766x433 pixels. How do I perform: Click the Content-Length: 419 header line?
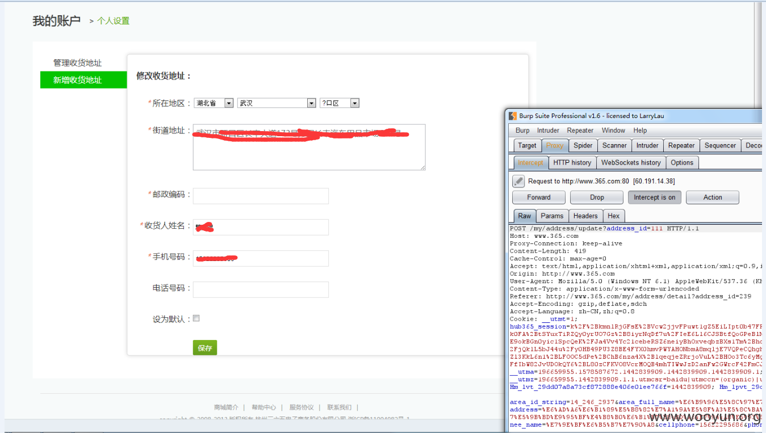(x=548, y=251)
